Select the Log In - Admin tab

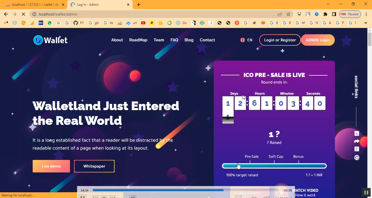tap(100, 5)
